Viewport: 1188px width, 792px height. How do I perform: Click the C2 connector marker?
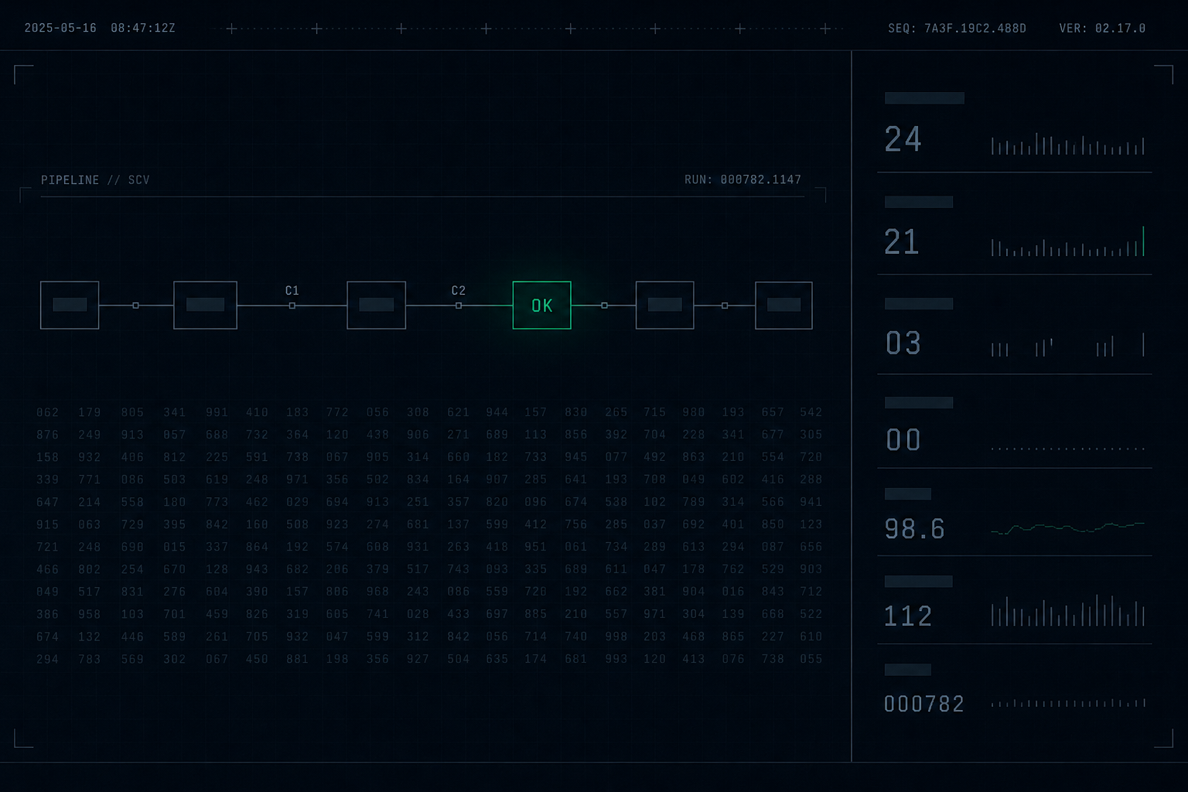[x=459, y=306]
